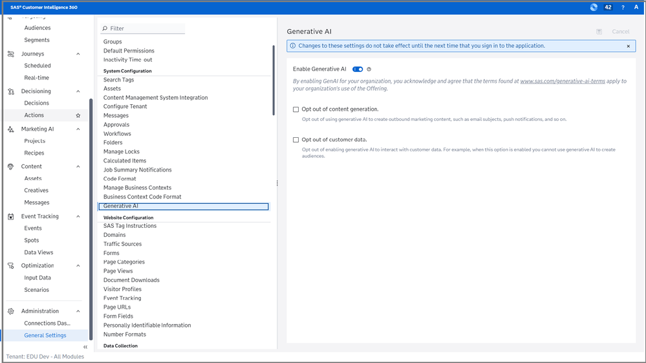Click the settings list vertical scrollbar
Screen dimensions: 646x363
[x=274, y=80]
